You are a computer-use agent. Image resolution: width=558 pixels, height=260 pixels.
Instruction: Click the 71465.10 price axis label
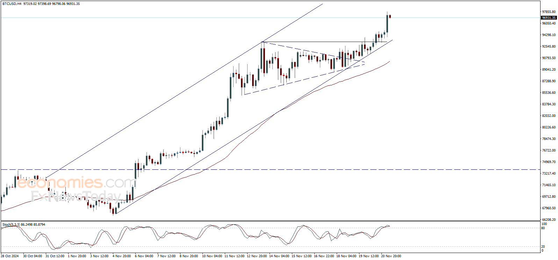pos(549,185)
